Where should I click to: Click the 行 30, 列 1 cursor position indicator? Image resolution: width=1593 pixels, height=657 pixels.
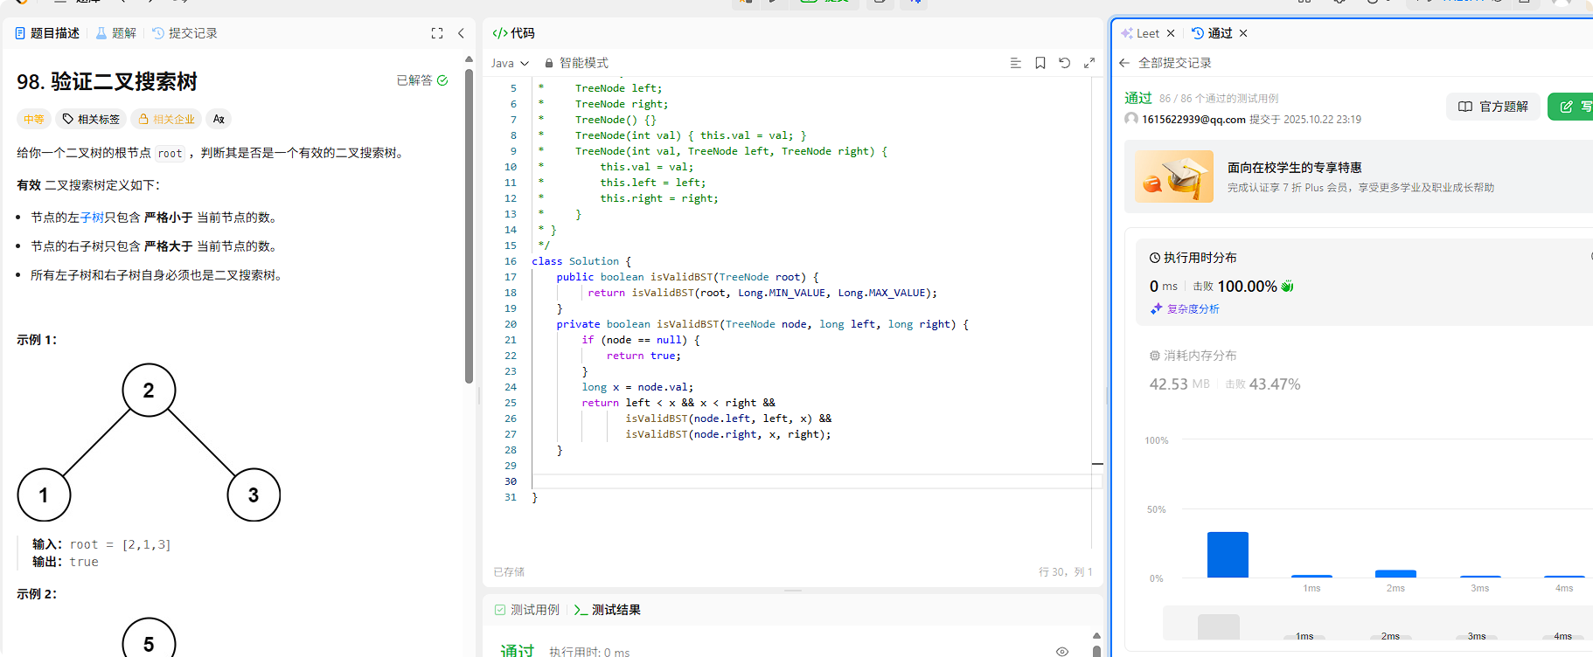coord(1066,572)
